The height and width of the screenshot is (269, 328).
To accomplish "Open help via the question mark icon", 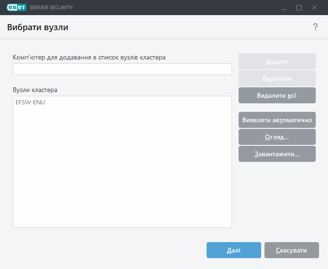I will click(x=315, y=27).
